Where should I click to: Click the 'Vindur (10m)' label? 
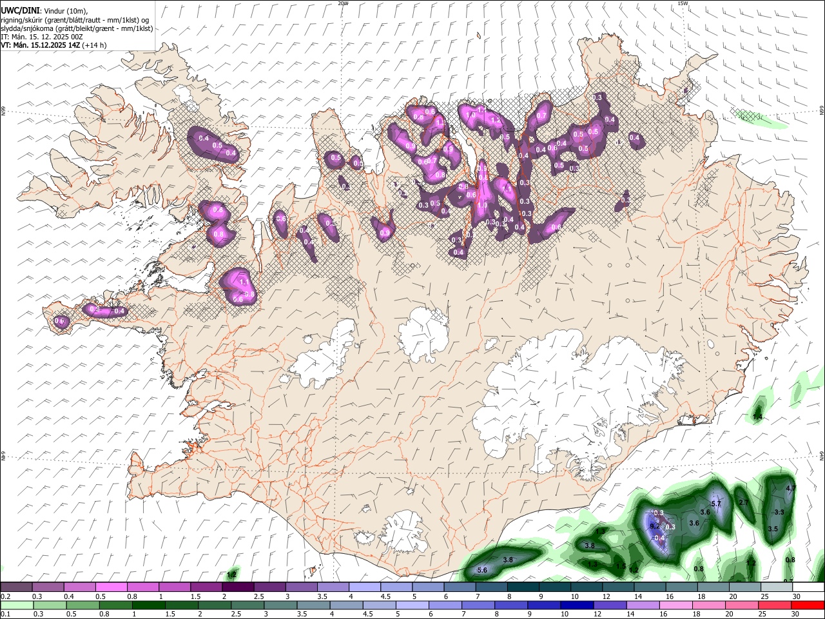65,10
